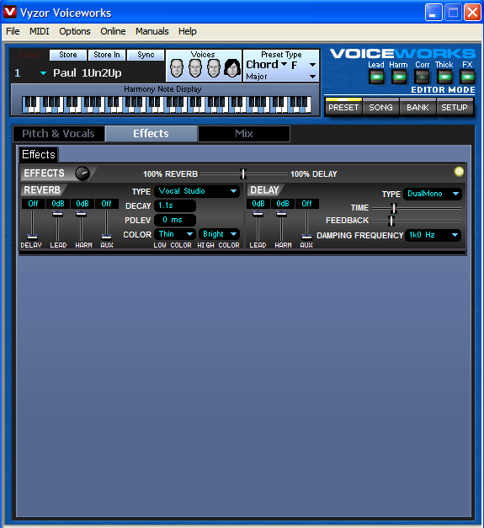Toggle the Lead LED button
484x528 pixels.
coord(376,77)
